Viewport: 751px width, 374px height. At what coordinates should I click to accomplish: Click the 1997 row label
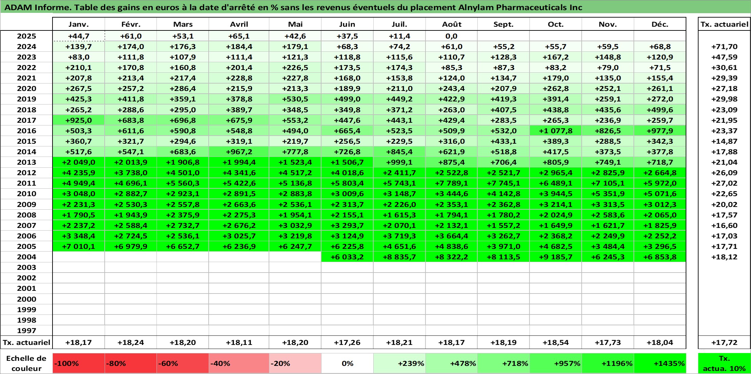pyautogui.click(x=26, y=330)
